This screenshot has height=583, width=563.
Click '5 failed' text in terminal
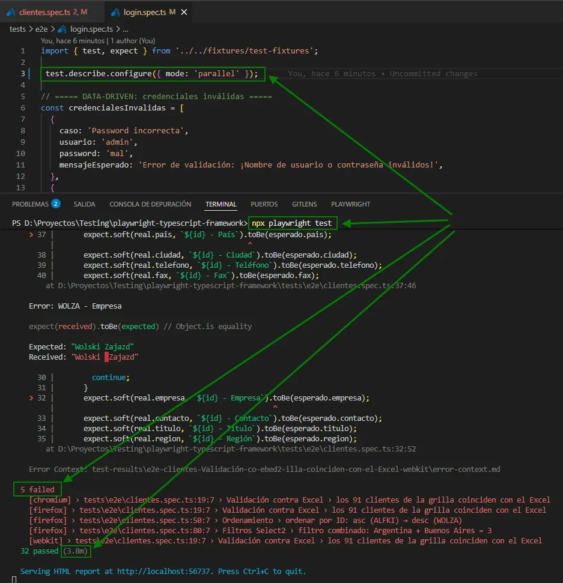pos(37,489)
